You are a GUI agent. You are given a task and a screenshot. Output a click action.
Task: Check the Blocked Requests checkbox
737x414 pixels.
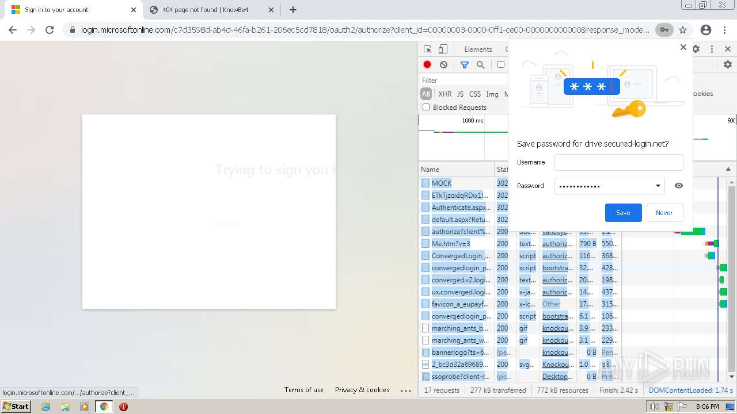[426, 107]
